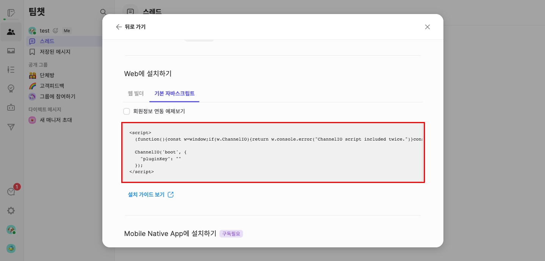Viewport: 545px width, 261px height.
Task: Click the robot bot icon in left rail
Action: (x=11, y=108)
